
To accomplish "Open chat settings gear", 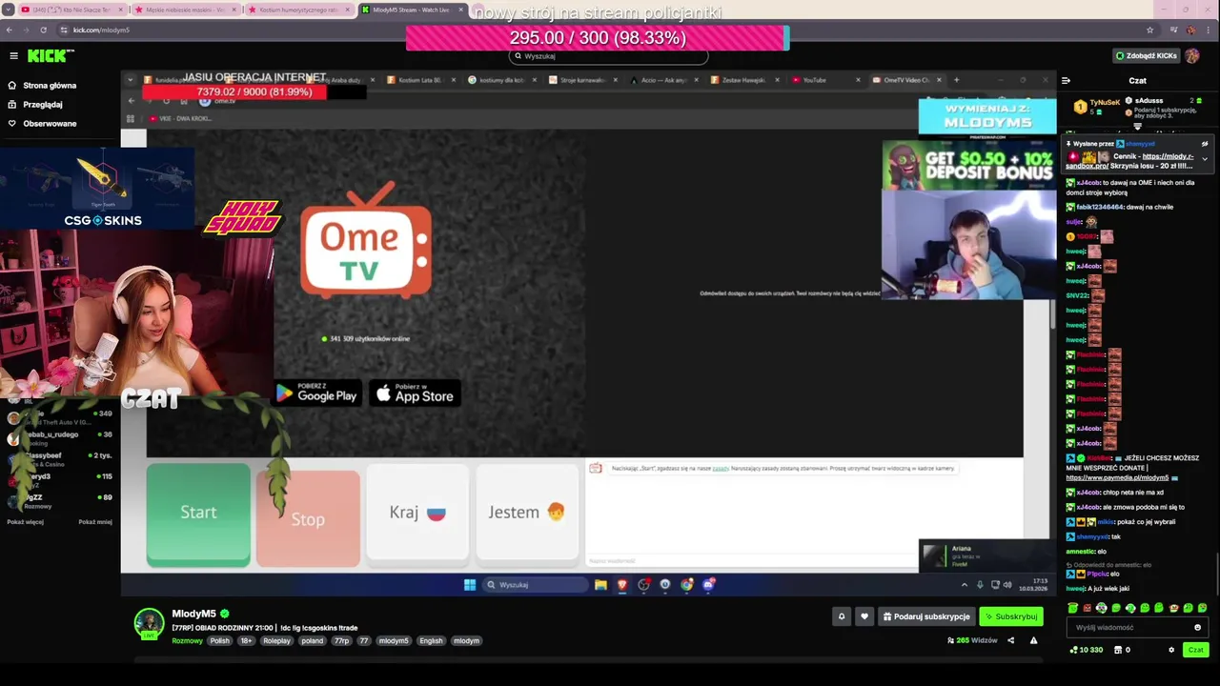I will pos(1171,650).
